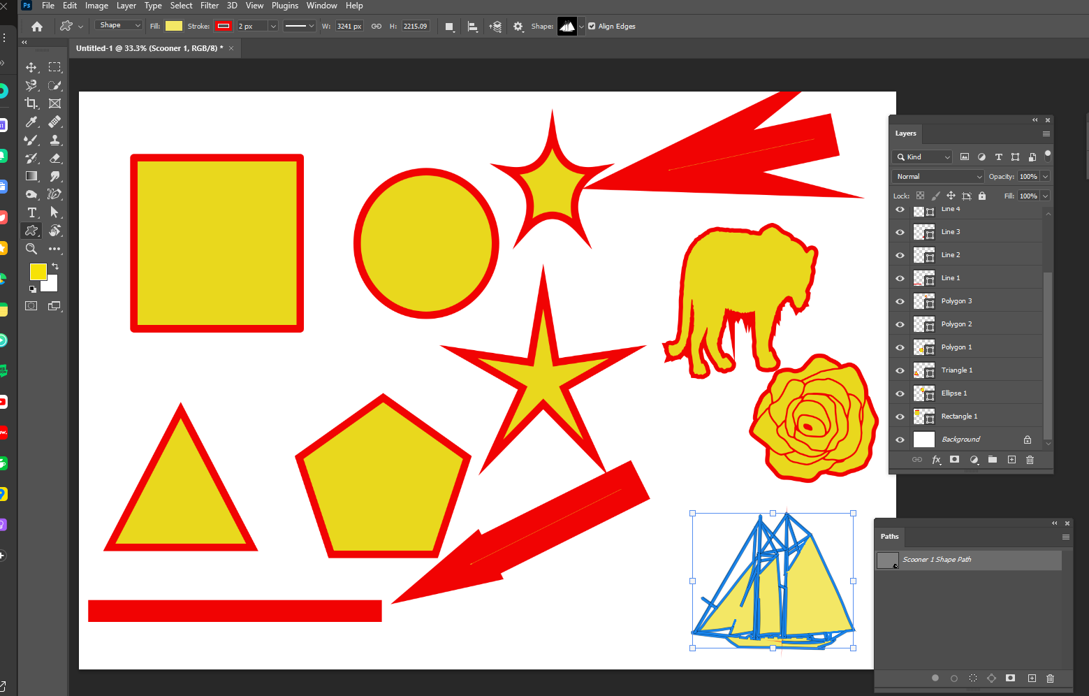Select the Path Selection tool

tap(54, 212)
